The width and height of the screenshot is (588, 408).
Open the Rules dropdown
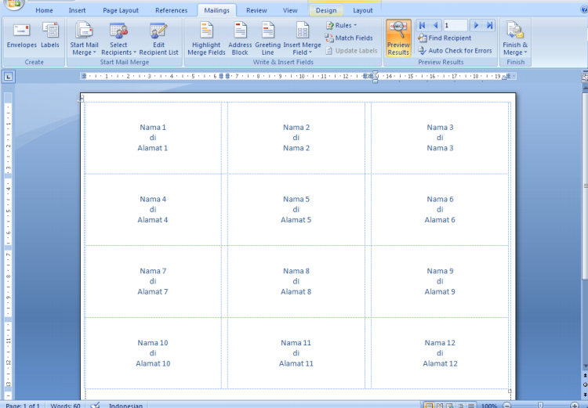tap(341, 25)
